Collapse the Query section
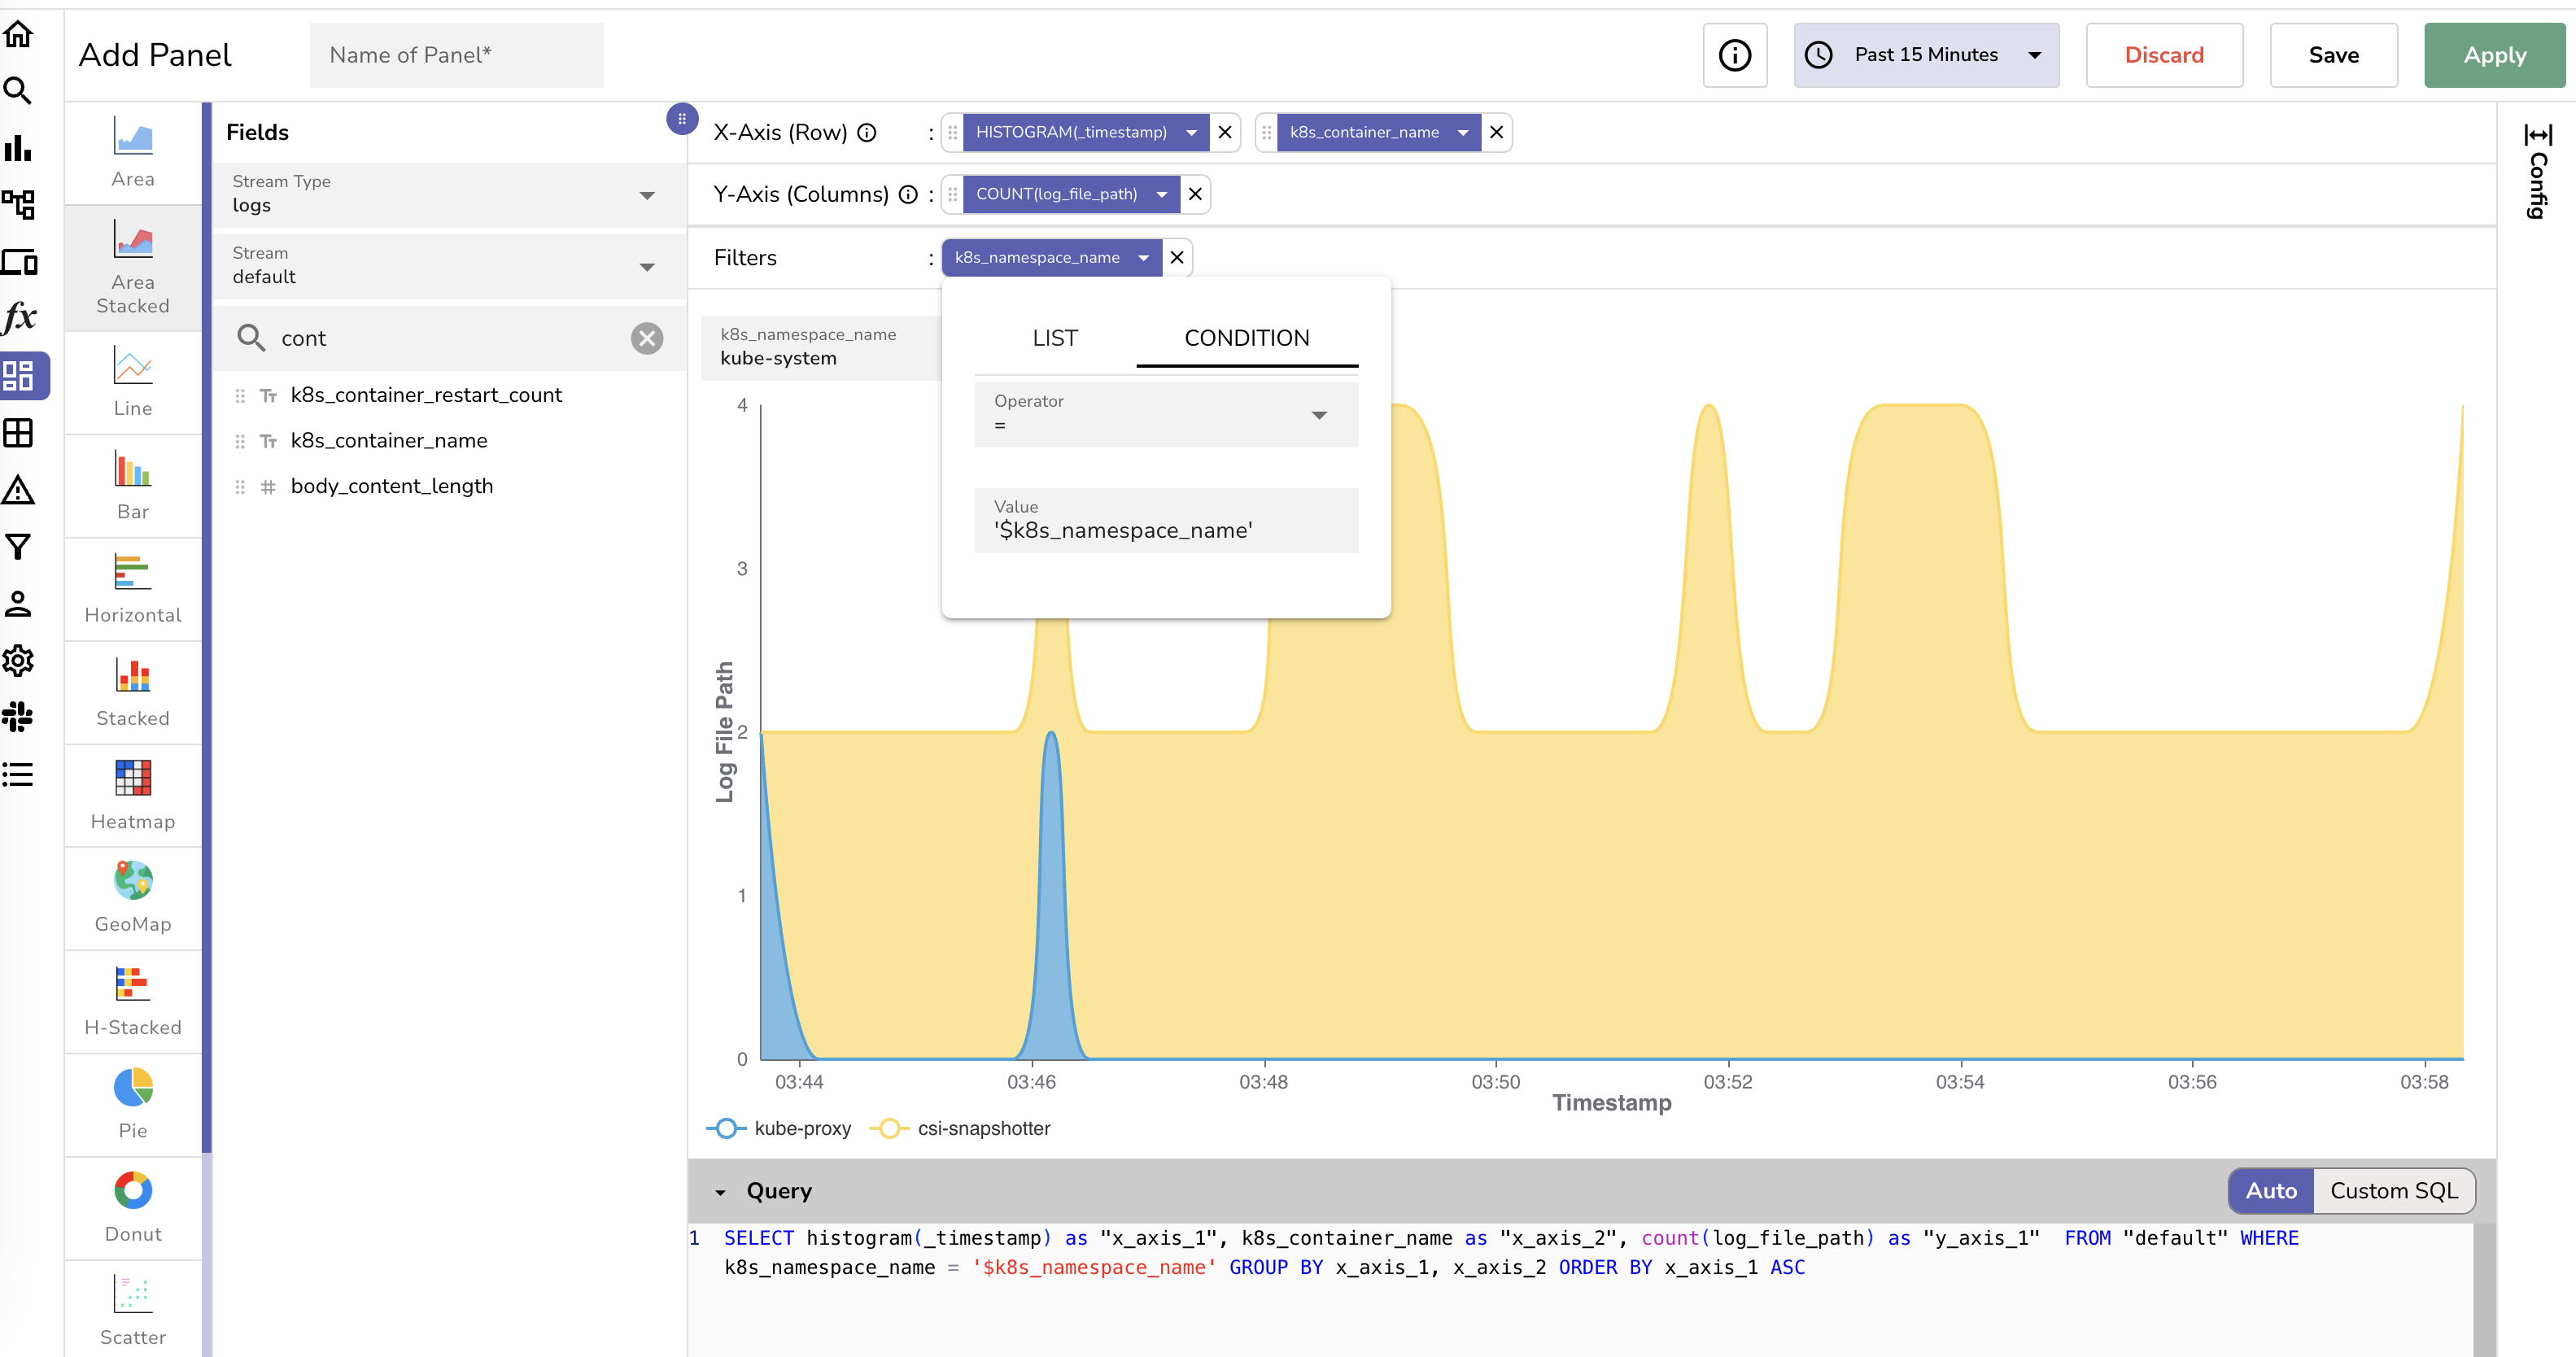This screenshot has height=1357, width=2576. click(720, 1192)
